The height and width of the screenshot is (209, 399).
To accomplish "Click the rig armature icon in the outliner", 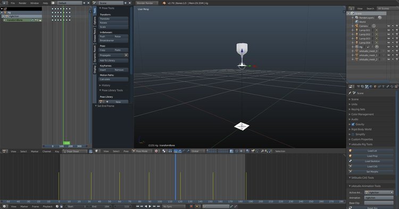I will 357,47.
